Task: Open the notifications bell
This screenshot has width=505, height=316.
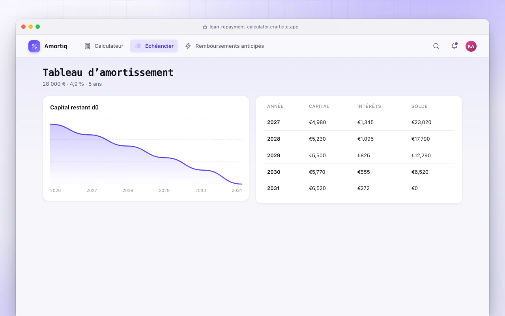Action: point(454,46)
